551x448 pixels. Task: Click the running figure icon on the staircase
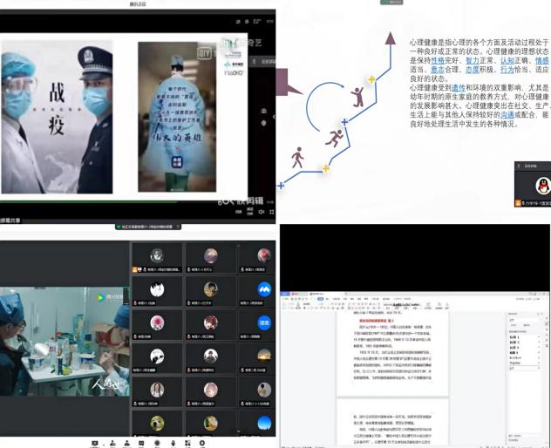[333, 138]
